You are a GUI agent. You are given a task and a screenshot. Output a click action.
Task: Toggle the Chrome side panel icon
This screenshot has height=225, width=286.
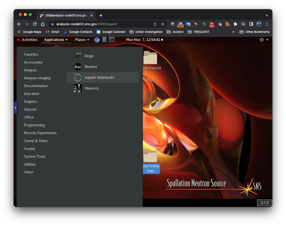point(251,24)
